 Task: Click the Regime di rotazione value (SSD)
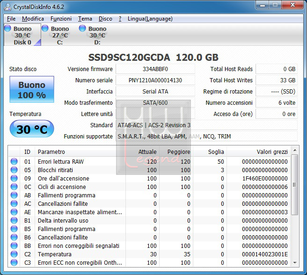277,91
